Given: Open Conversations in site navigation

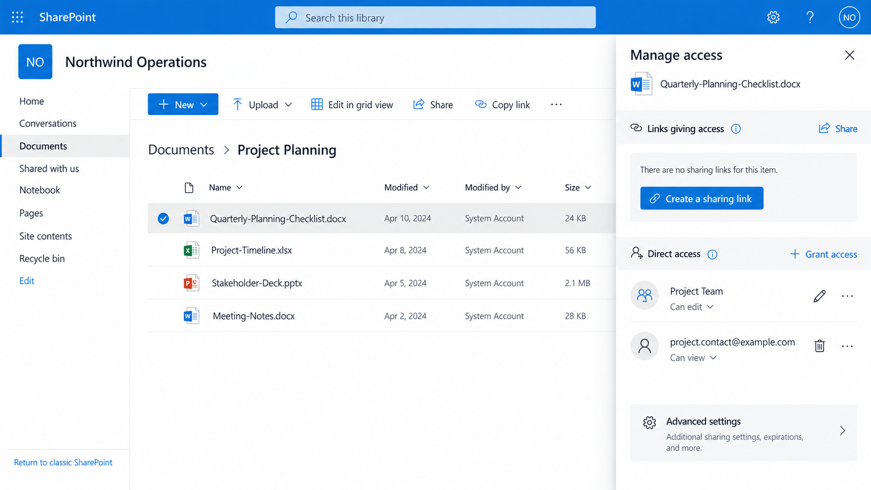Looking at the screenshot, I should click(x=48, y=123).
